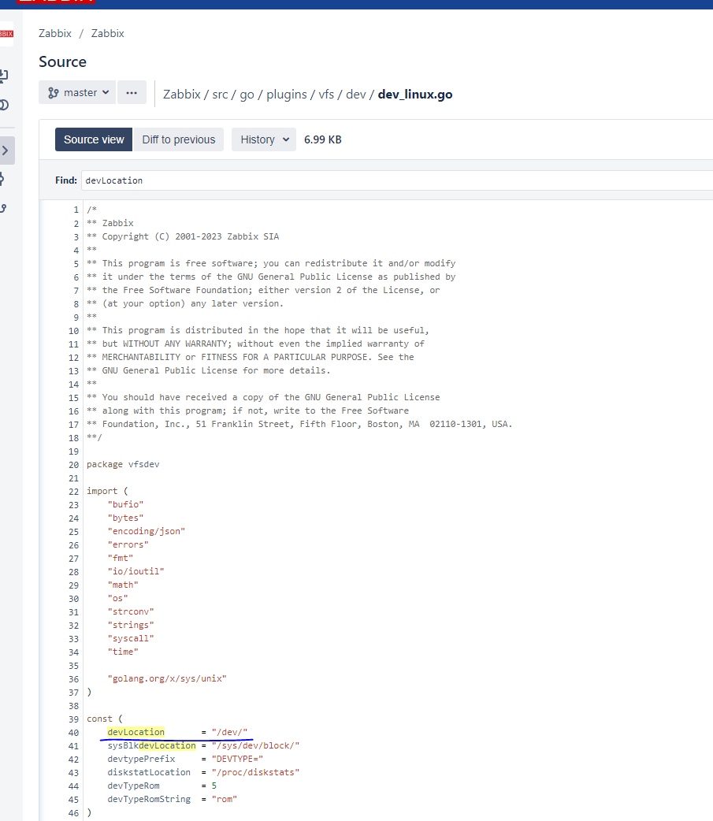Image resolution: width=713 pixels, height=821 pixels.
Task: Click the "io/ioutil" import line
Action: [136, 571]
